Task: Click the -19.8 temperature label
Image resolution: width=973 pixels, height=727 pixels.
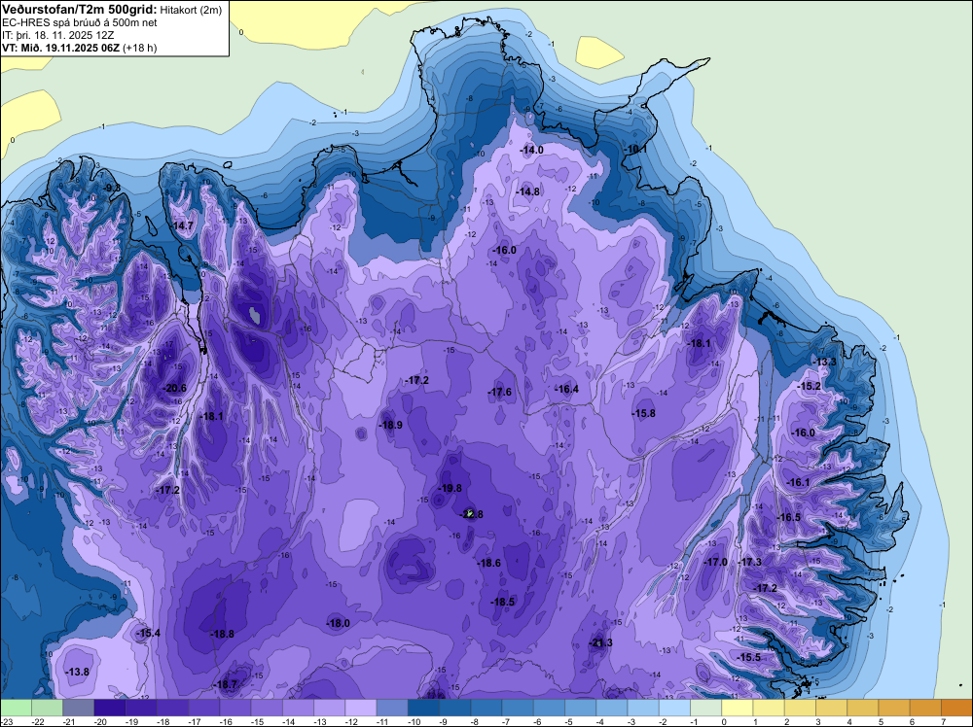Action: coord(450,488)
